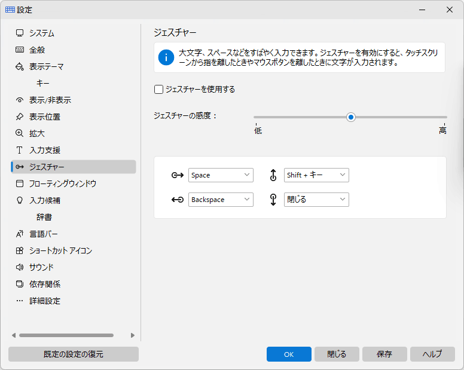Click the swipe-down gesture icon beside 閉じる dropdown
Image resolution: width=464 pixels, height=370 pixels.
(273, 200)
